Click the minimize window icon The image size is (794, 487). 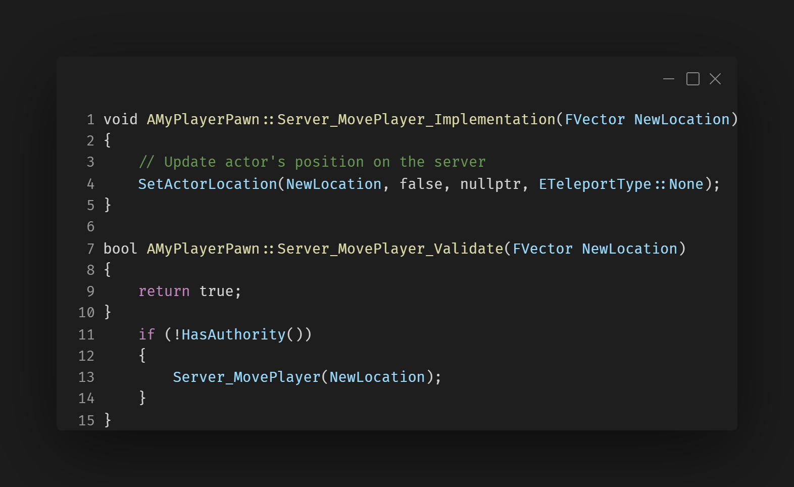coord(669,79)
